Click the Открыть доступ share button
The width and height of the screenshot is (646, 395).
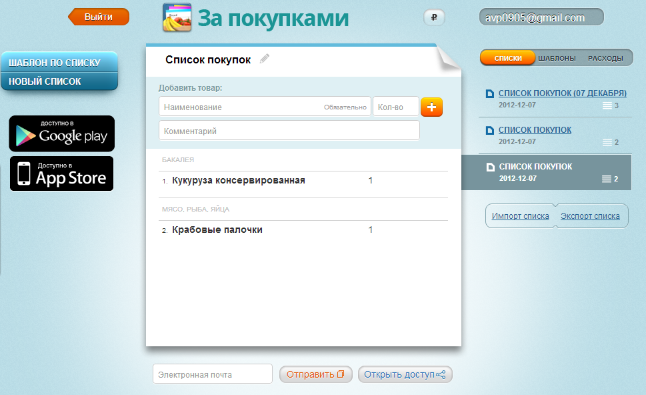pos(405,374)
